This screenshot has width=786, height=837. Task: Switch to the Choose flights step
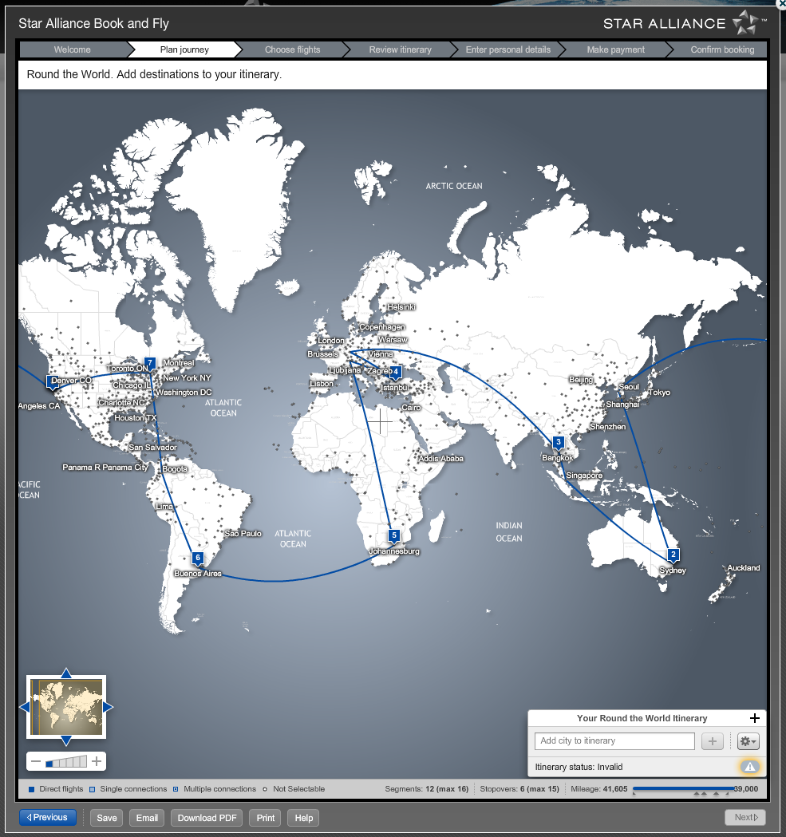click(292, 49)
